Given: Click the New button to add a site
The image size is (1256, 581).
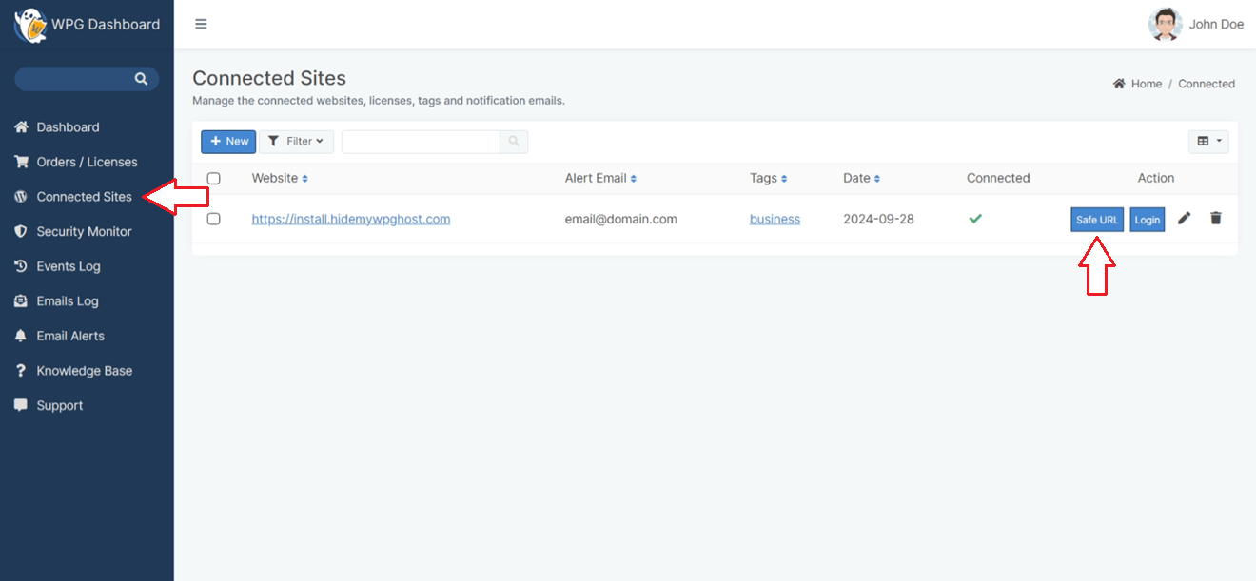Looking at the screenshot, I should click(228, 142).
